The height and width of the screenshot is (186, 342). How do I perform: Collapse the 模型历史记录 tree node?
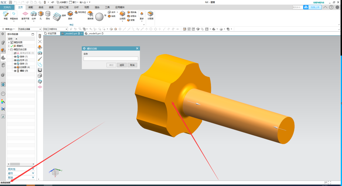[x=9, y=49]
